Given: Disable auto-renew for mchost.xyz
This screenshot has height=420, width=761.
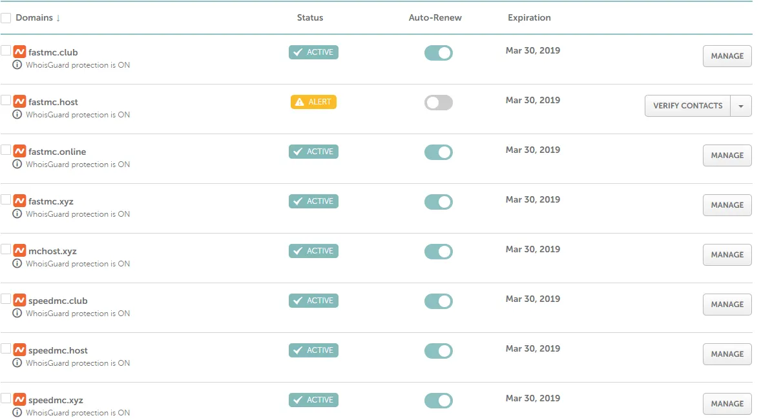Looking at the screenshot, I should [x=438, y=252].
